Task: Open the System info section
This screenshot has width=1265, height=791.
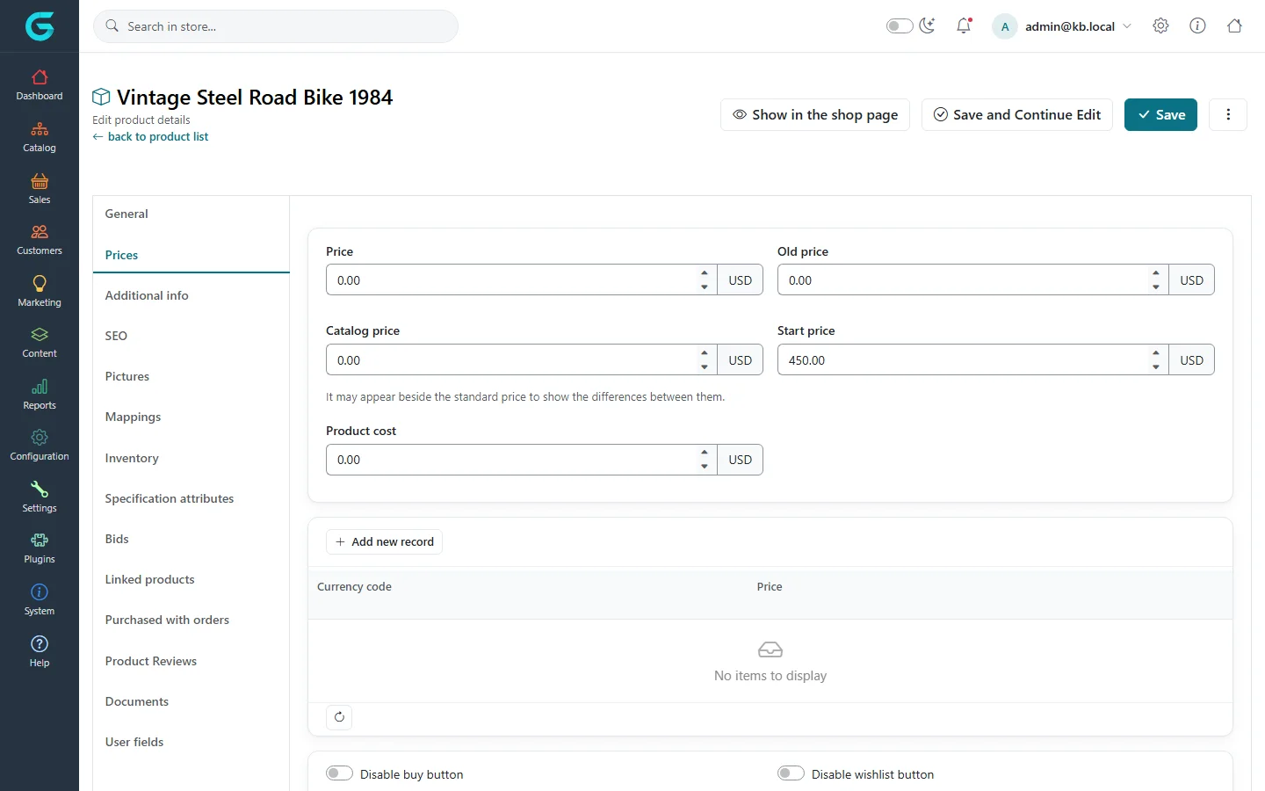Action: coord(40,599)
